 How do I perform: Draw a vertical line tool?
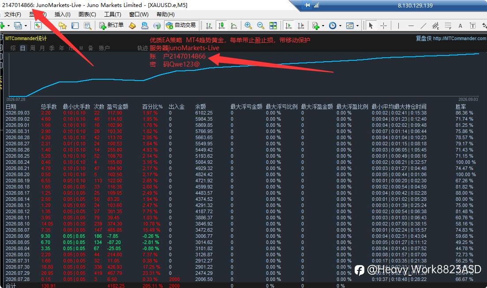pos(398,26)
